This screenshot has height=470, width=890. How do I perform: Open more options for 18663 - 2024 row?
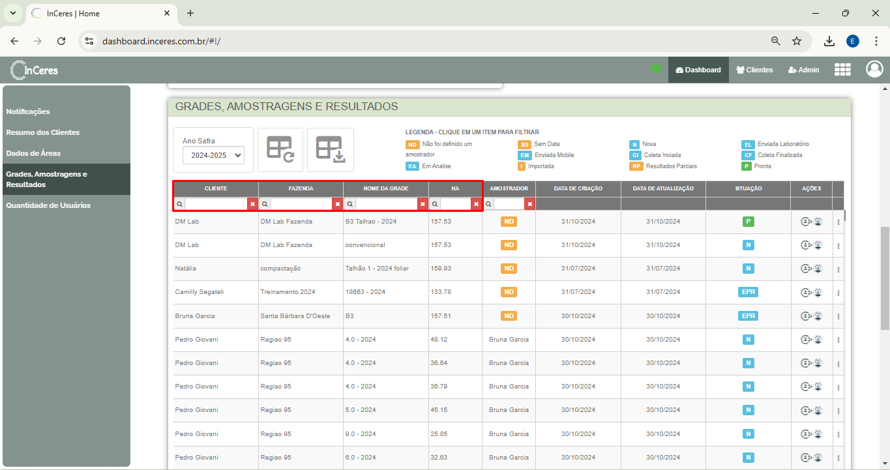pos(838,293)
